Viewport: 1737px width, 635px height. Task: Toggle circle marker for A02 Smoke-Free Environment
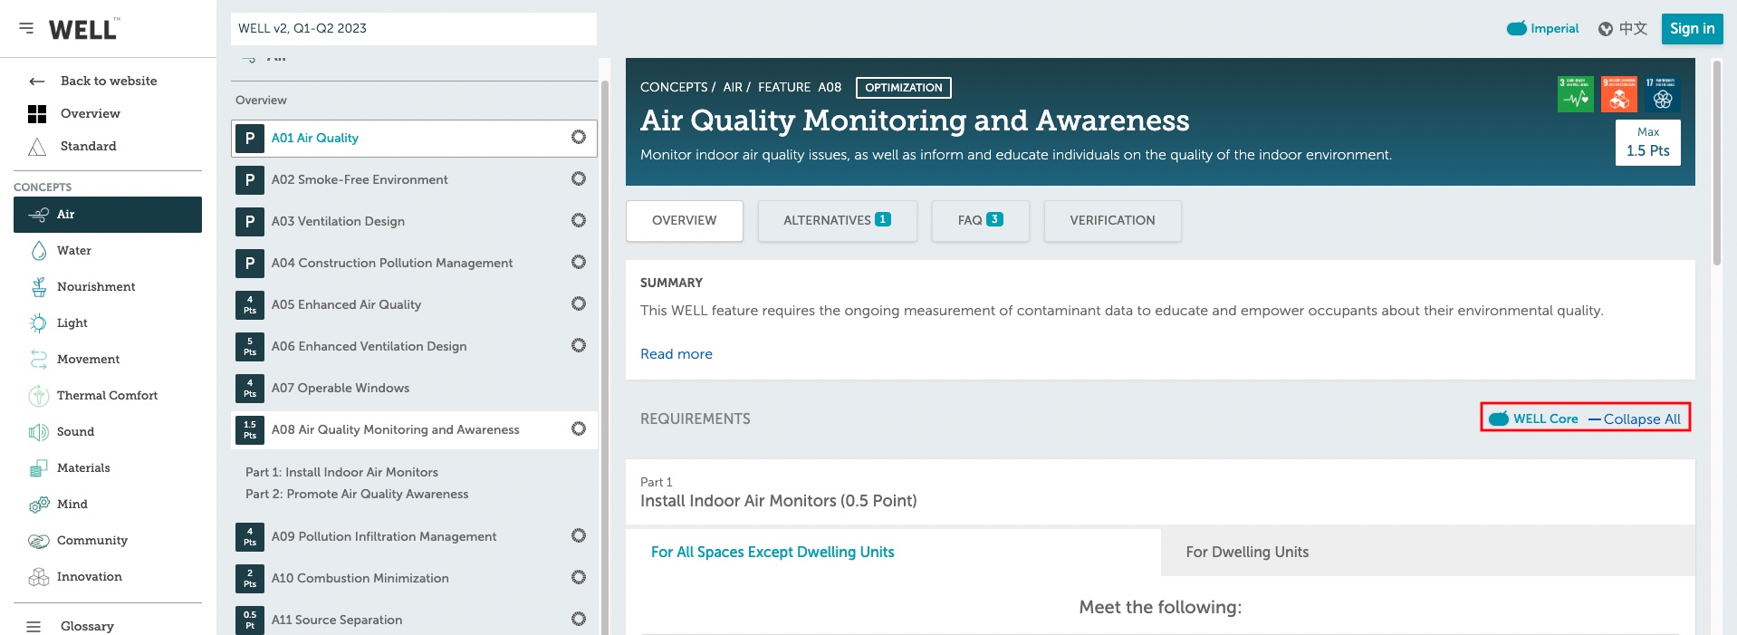pyautogui.click(x=579, y=179)
